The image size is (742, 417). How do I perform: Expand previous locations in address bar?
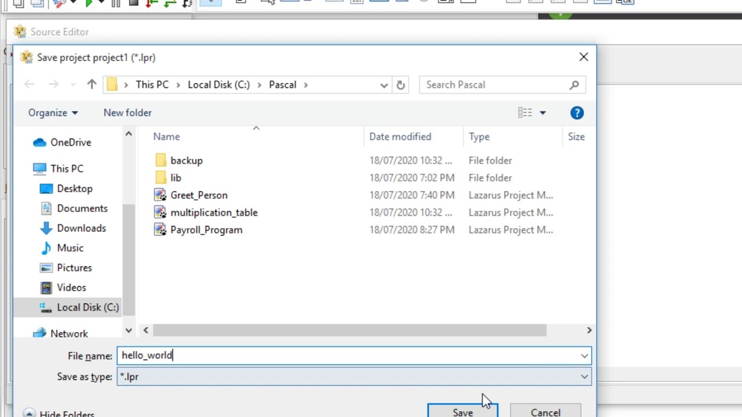384,85
